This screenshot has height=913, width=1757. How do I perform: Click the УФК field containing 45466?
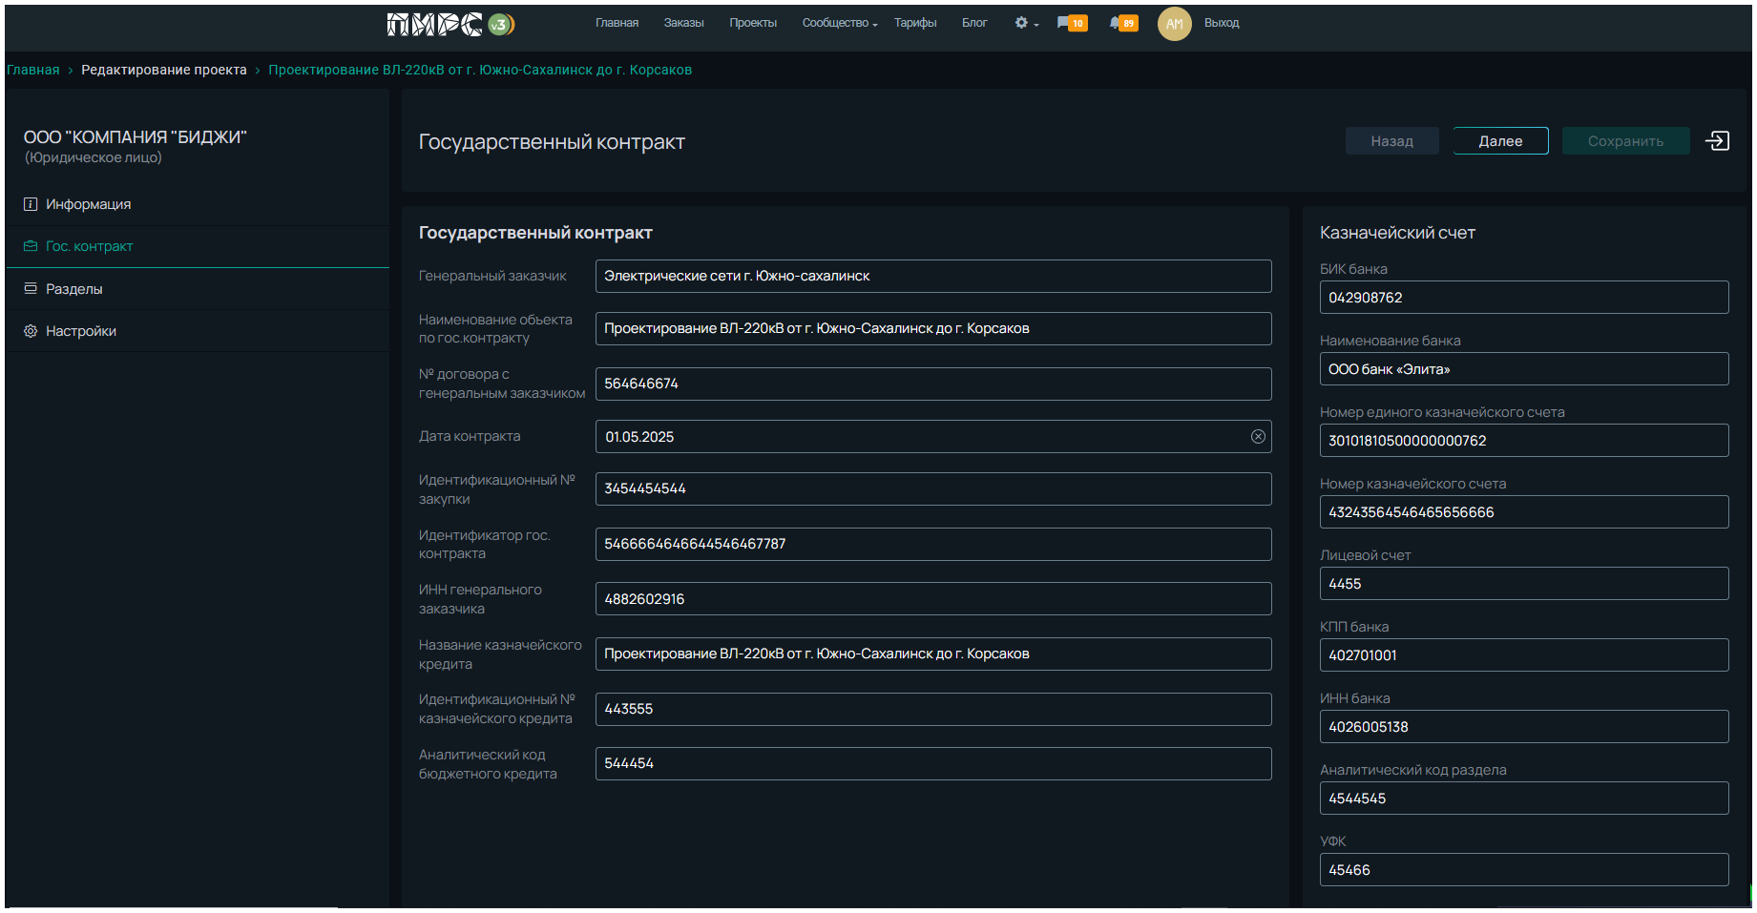pos(1524,870)
